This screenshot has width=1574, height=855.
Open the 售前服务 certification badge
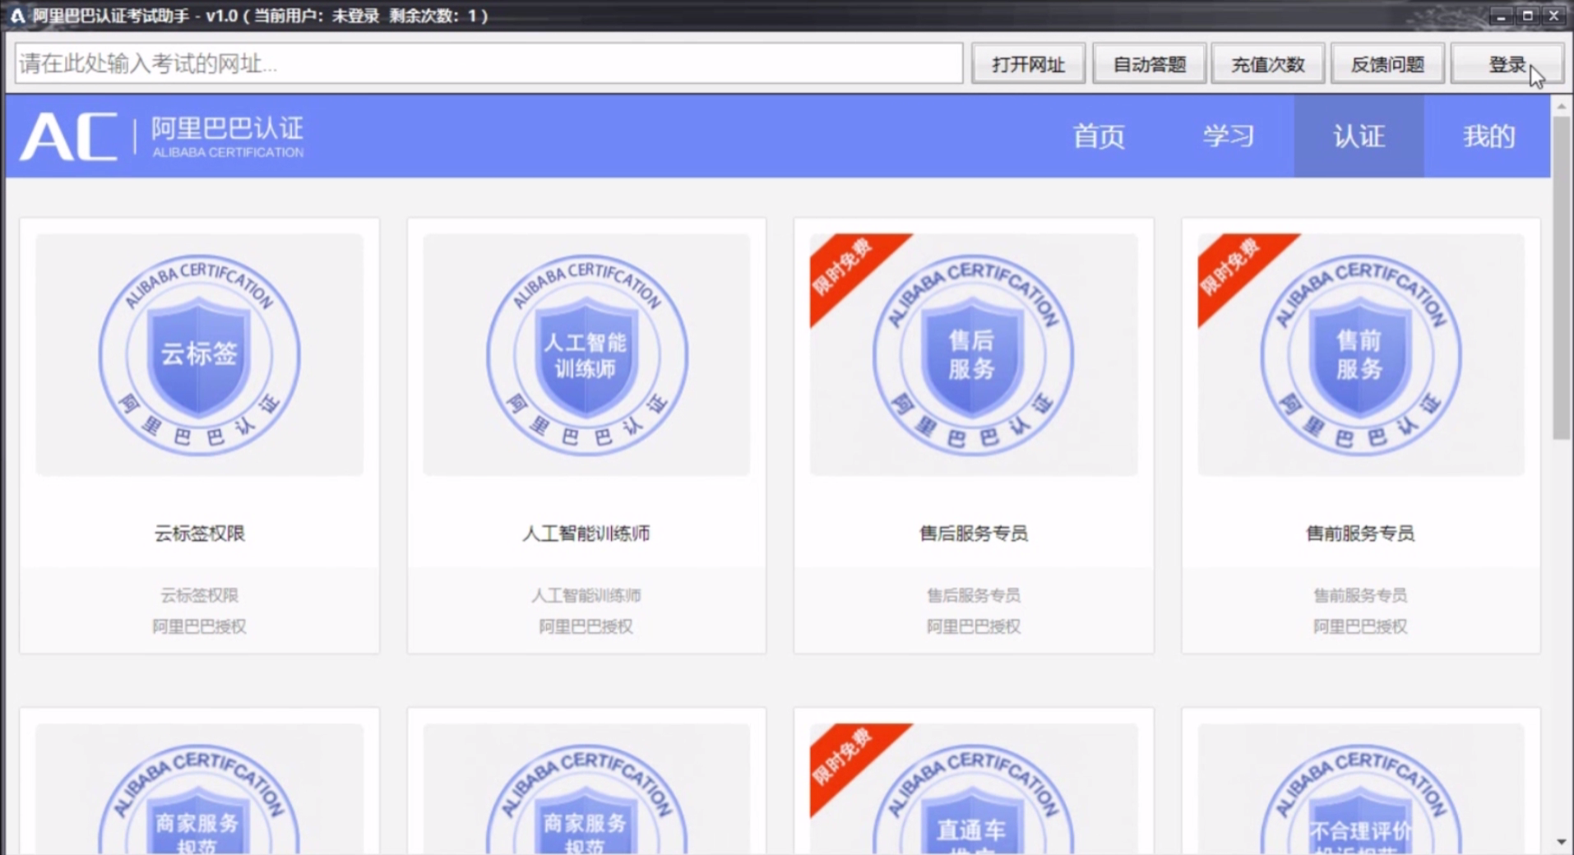[1361, 355]
